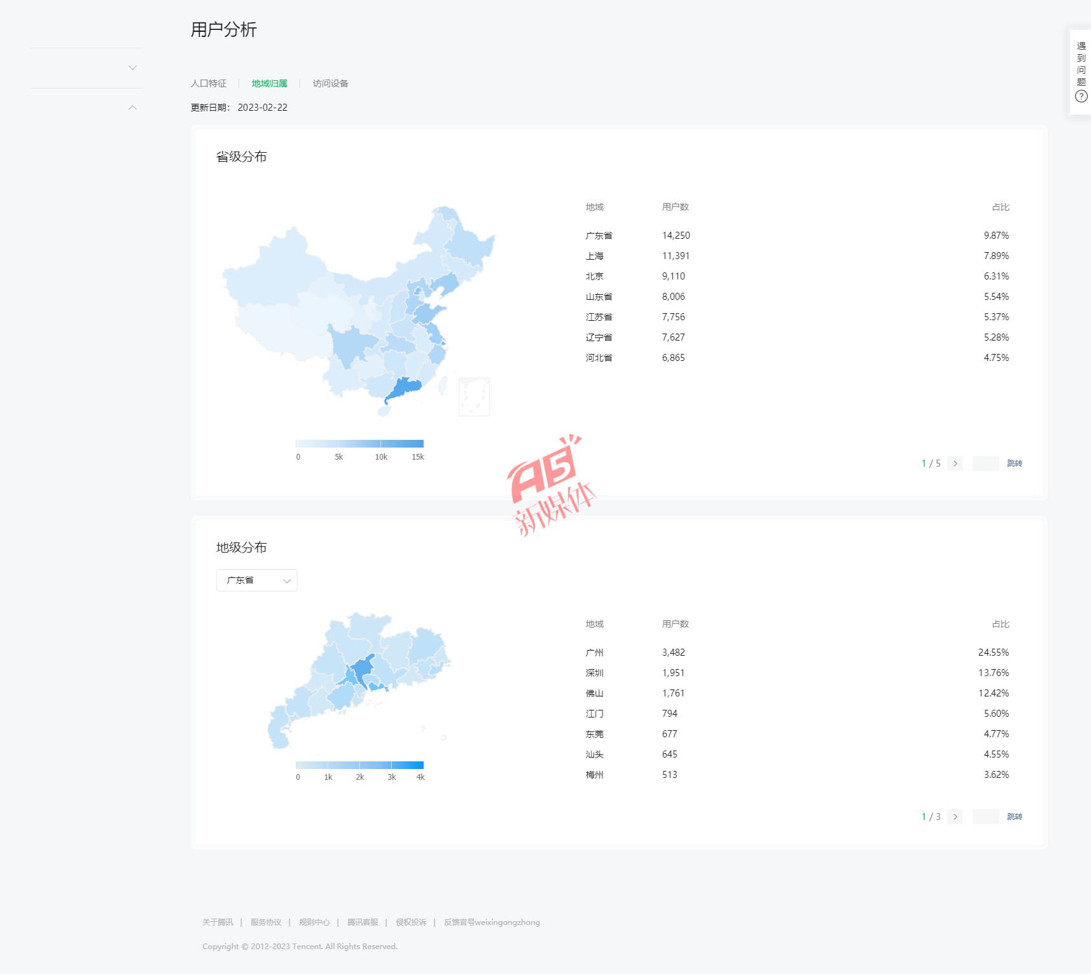This screenshot has height=974, width=1091.
Task: Open 反馈官号weixingongzhong footer link
Action: [x=492, y=922]
